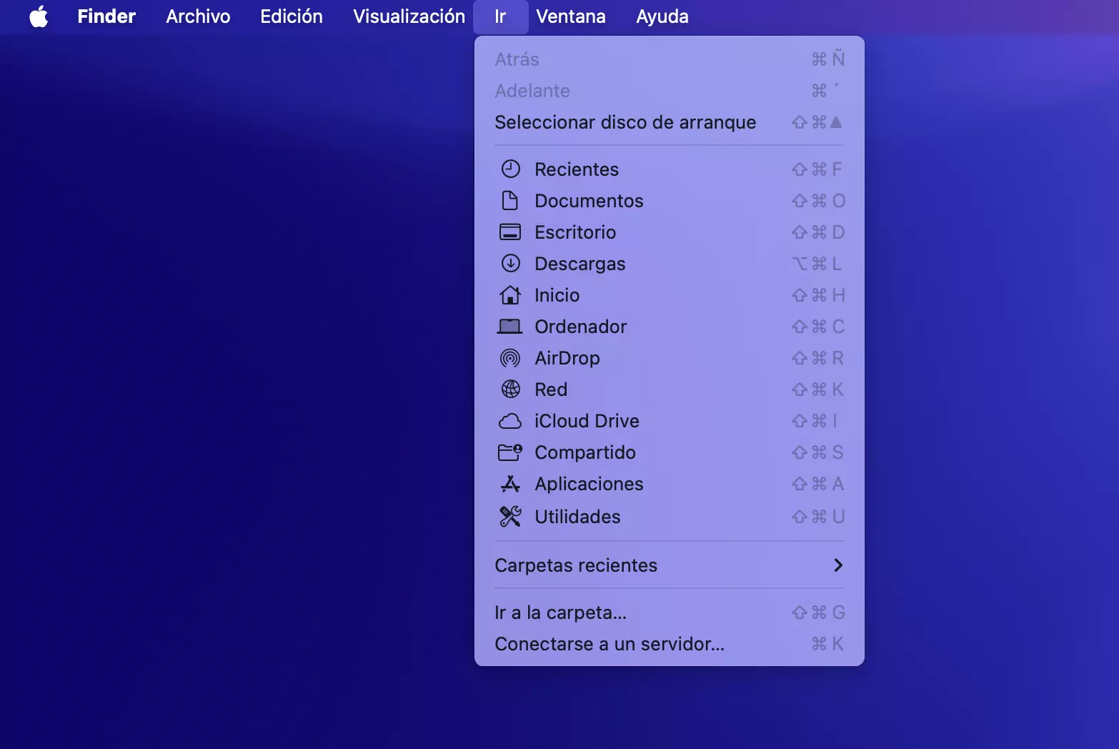Open the Finder menu
The width and height of the screenshot is (1119, 749).
106,16
